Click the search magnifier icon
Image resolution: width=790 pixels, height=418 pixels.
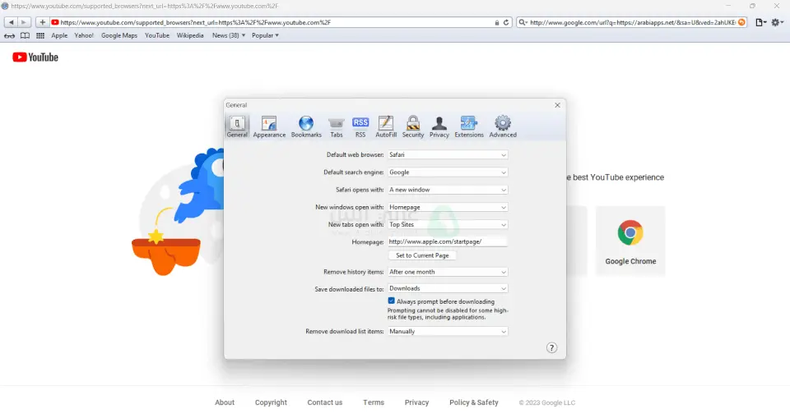[x=523, y=23]
